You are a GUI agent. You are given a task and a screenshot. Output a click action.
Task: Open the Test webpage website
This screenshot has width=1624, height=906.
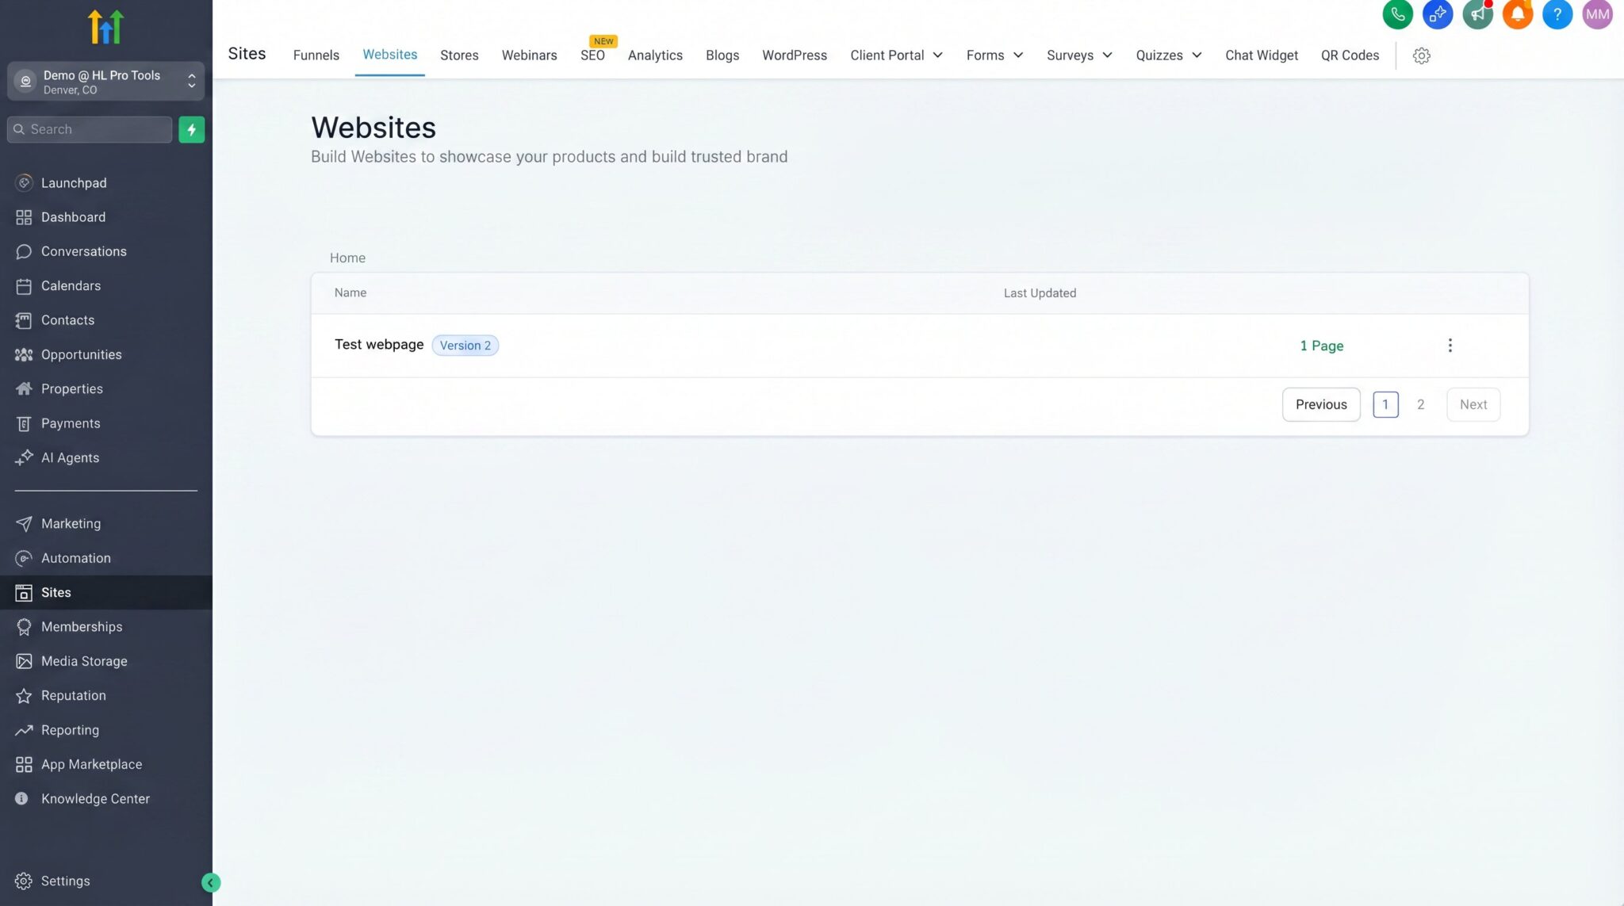point(379,345)
